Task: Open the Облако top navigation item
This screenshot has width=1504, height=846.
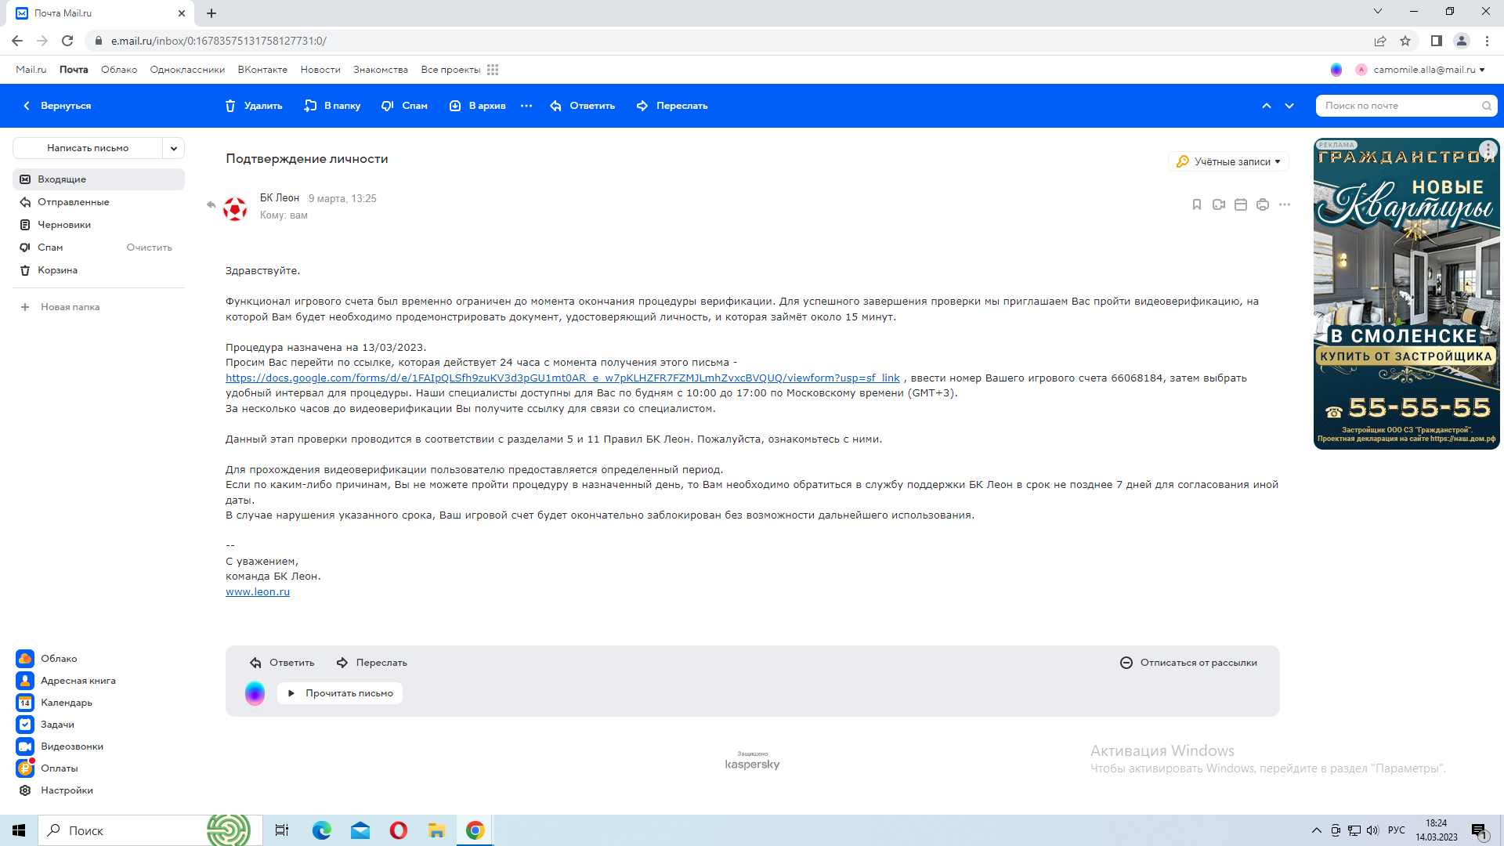Action: coord(119,70)
